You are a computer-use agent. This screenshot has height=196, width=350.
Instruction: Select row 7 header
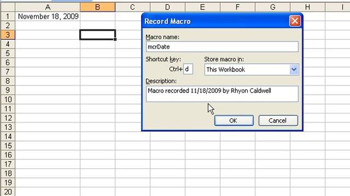8,71
